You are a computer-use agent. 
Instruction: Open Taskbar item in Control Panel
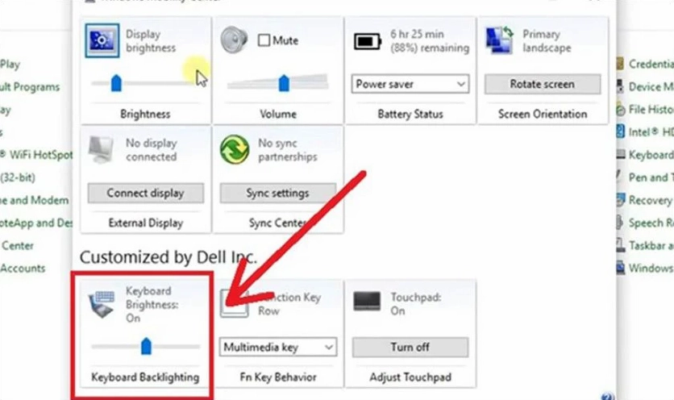coord(651,245)
